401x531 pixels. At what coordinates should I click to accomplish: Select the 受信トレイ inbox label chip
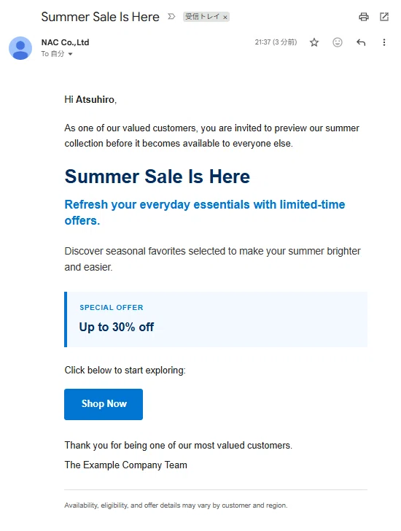(203, 17)
